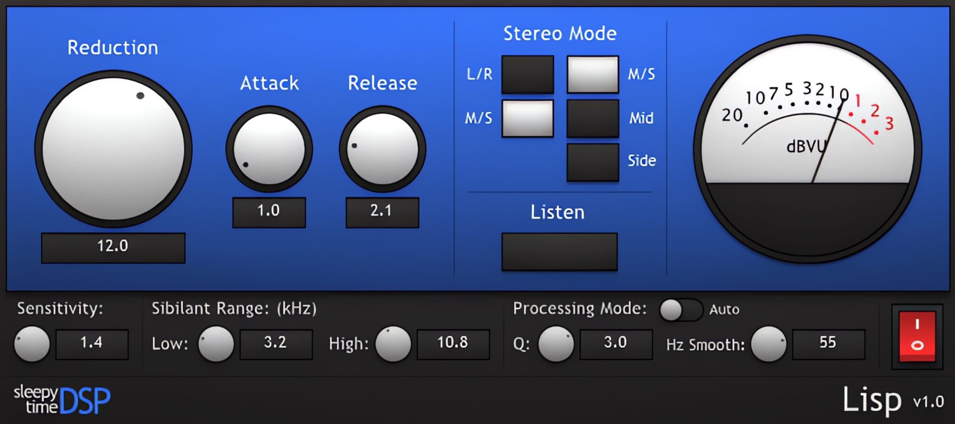Image resolution: width=955 pixels, height=424 pixels.
Task: Select the M/S stereo mode
Action: click(592, 75)
